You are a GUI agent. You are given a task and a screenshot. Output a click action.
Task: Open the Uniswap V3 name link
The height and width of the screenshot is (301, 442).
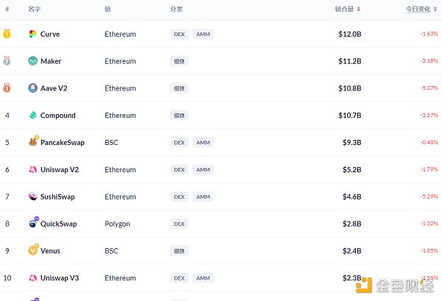(x=60, y=278)
